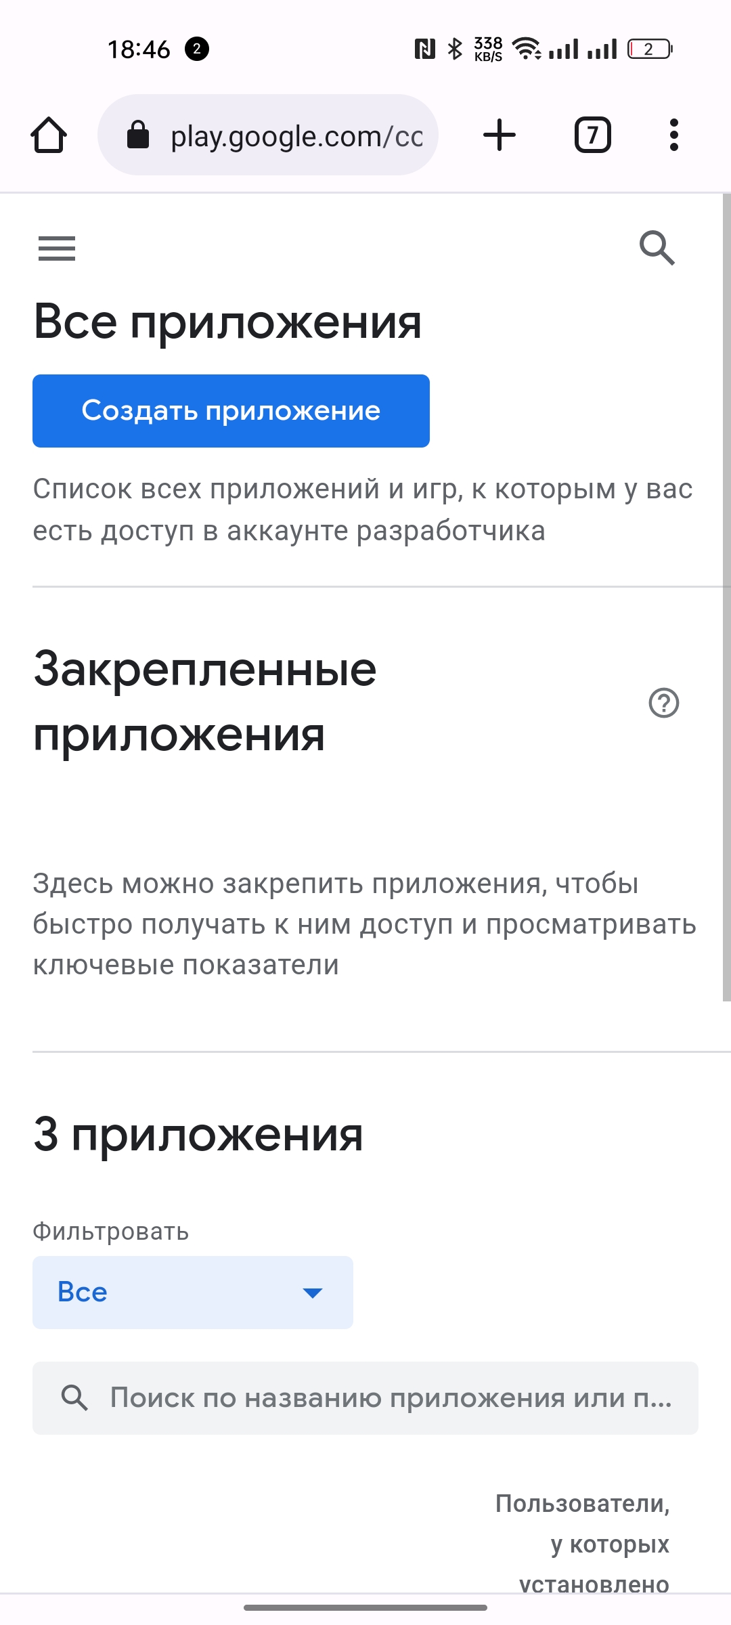Click help icon beside Закрепленные приложения
The height and width of the screenshot is (1625, 731).
664,703
